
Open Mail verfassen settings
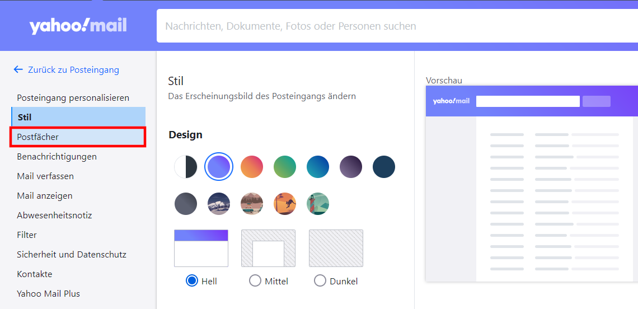tap(45, 176)
